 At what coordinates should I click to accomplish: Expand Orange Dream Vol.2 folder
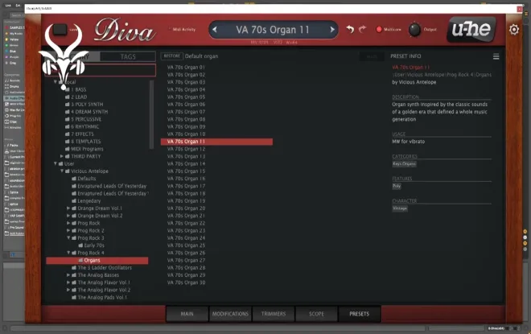coord(68,216)
